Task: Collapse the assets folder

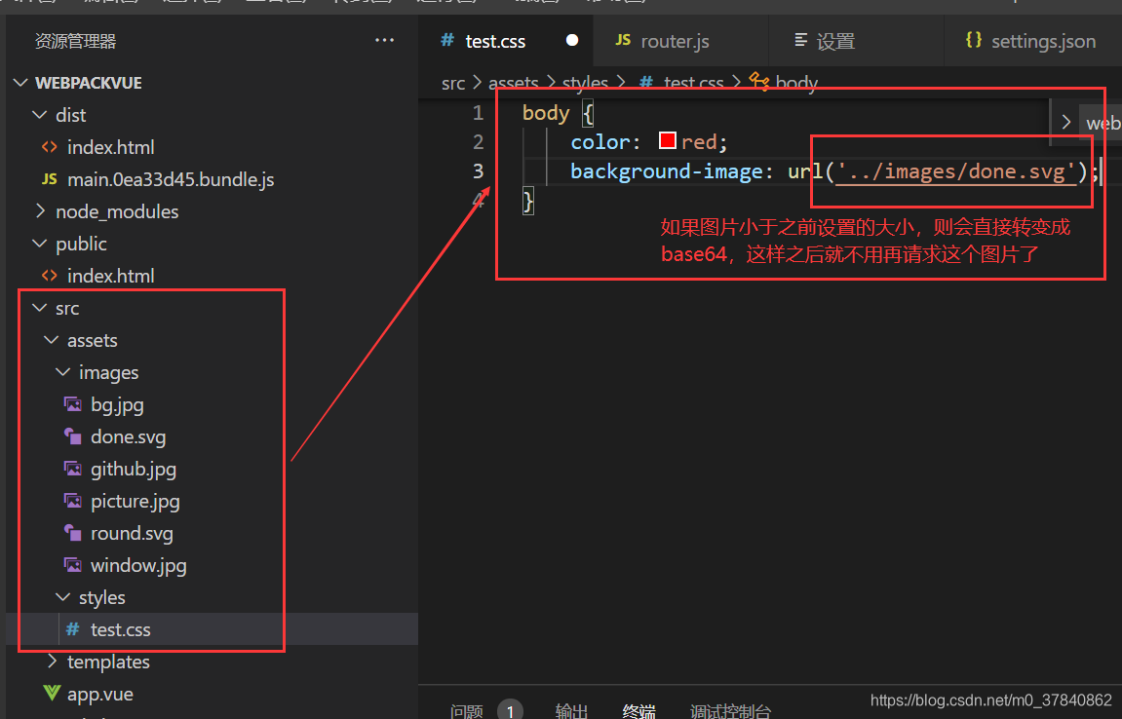Action: tap(52, 340)
